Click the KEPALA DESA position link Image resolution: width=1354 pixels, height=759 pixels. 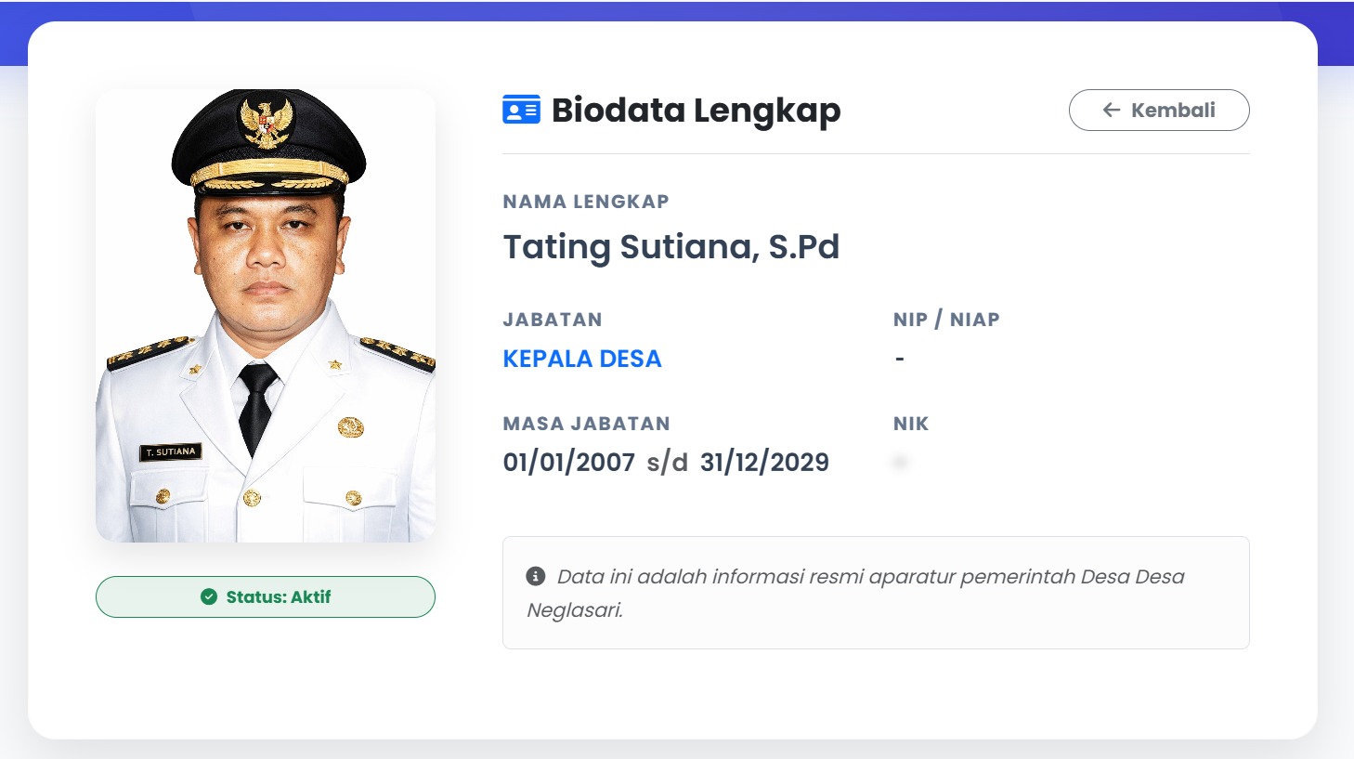pos(582,359)
